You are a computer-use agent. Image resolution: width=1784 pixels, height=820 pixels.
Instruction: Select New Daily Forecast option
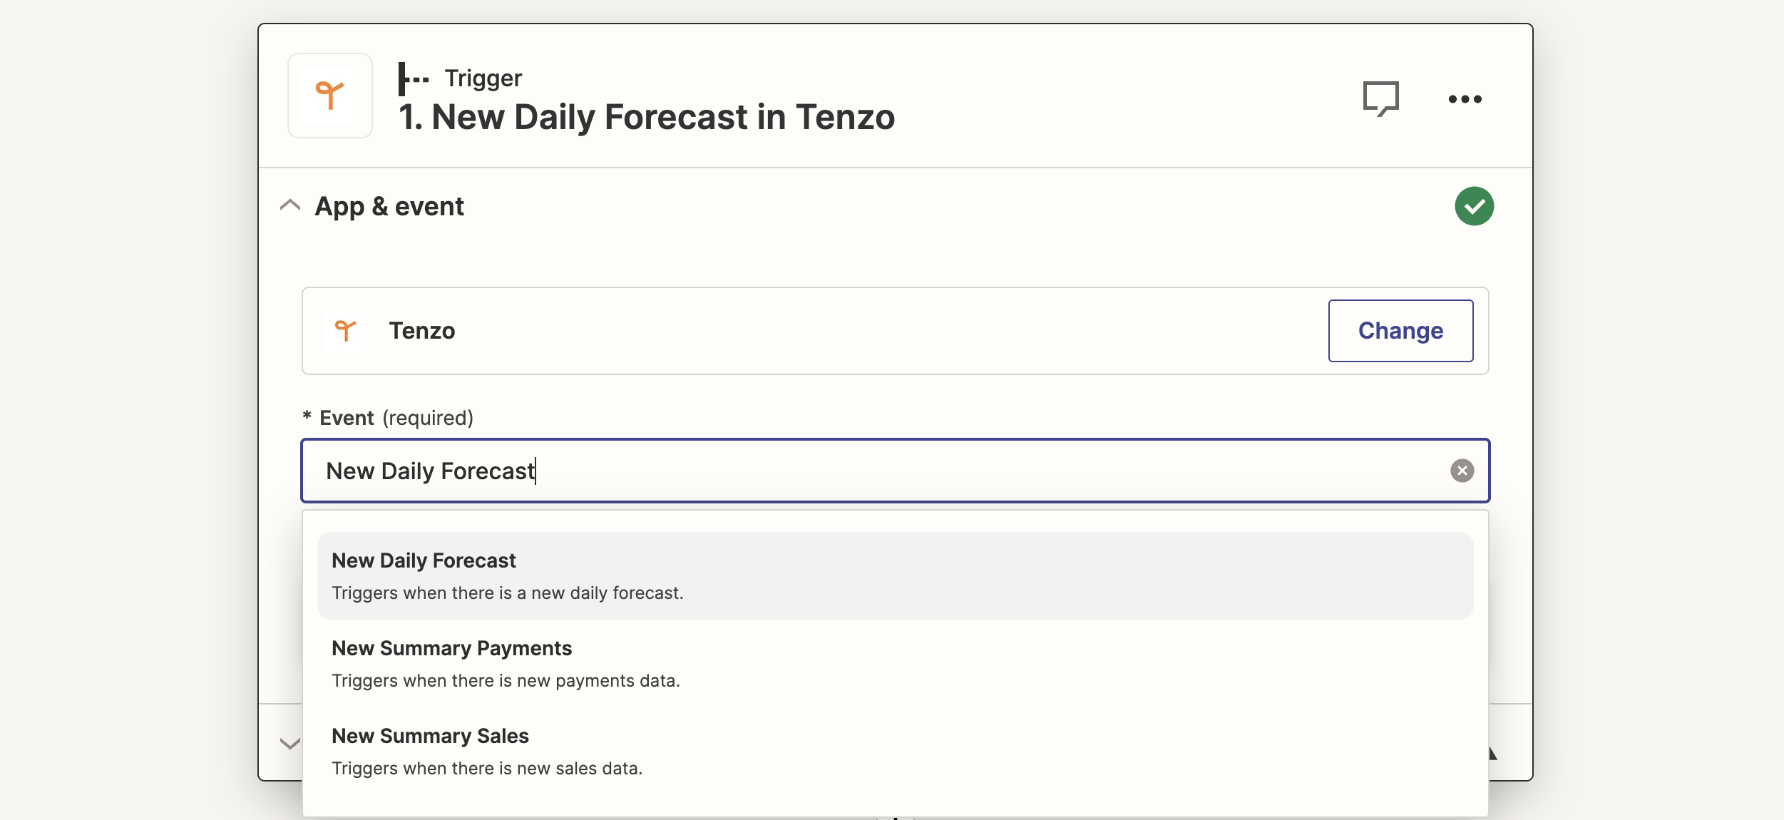896,576
